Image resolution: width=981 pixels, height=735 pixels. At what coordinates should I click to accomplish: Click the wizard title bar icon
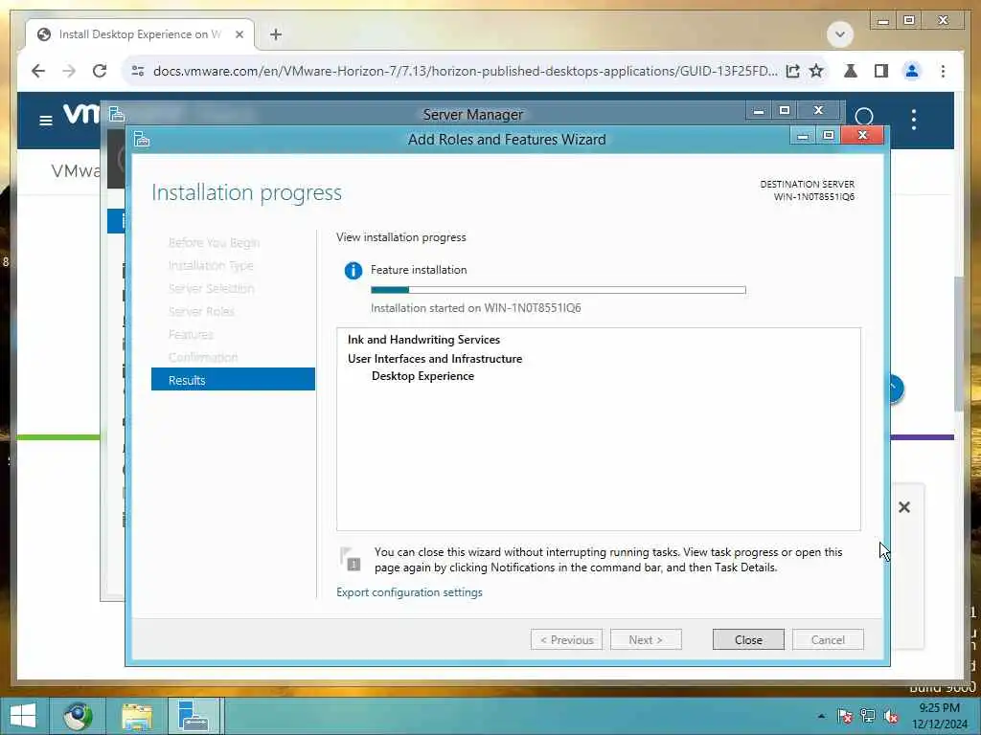(x=142, y=139)
